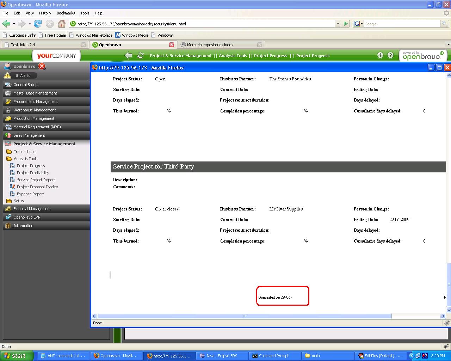Click the popup horizontal scrollbar

[x=244, y=316]
